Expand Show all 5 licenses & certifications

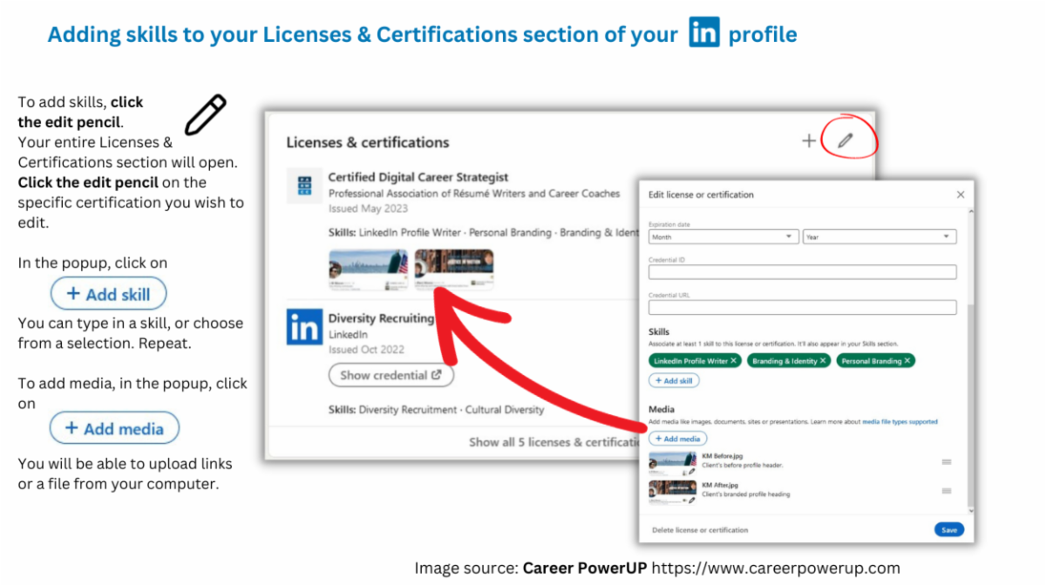click(556, 442)
